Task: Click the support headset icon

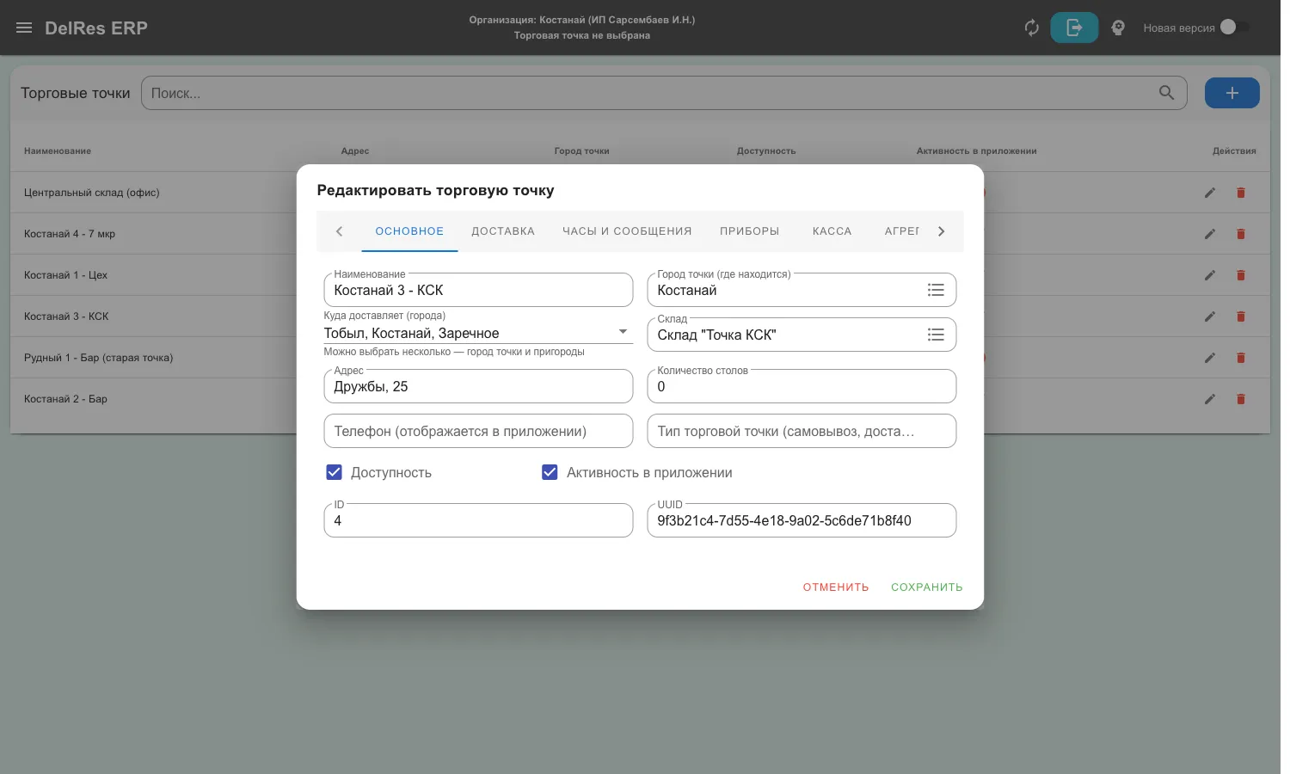Action: pos(1118,28)
